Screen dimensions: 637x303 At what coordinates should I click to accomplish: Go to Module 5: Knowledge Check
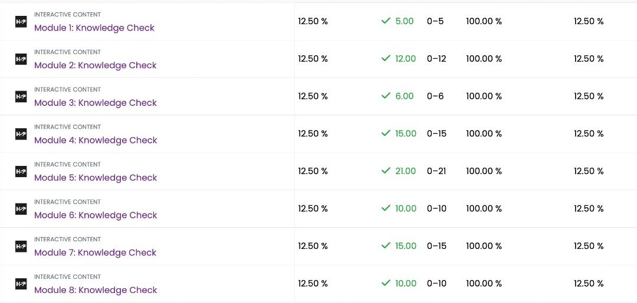point(96,178)
